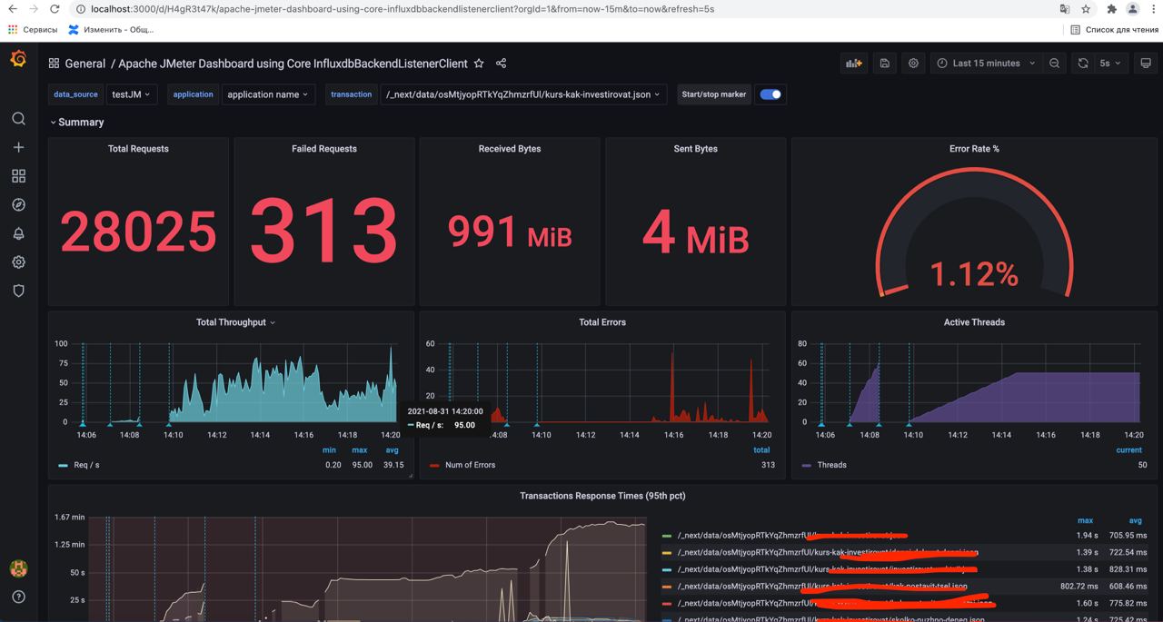1163x622 pixels.
Task: Open the Сервисы apps bookmark
Action: tap(33, 30)
